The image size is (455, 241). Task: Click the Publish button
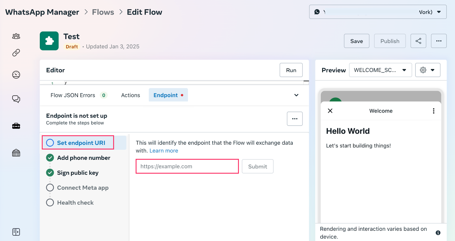[390, 41]
